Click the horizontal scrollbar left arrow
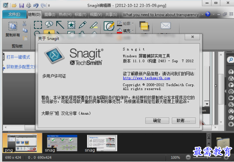This screenshot has height=162, width=234. point(5,127)
